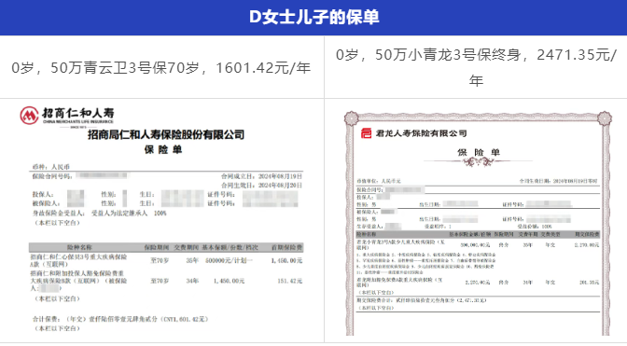627x346 pixels.
Task: Click the 首期保险费 column header
Action: [x=286, y=247]
